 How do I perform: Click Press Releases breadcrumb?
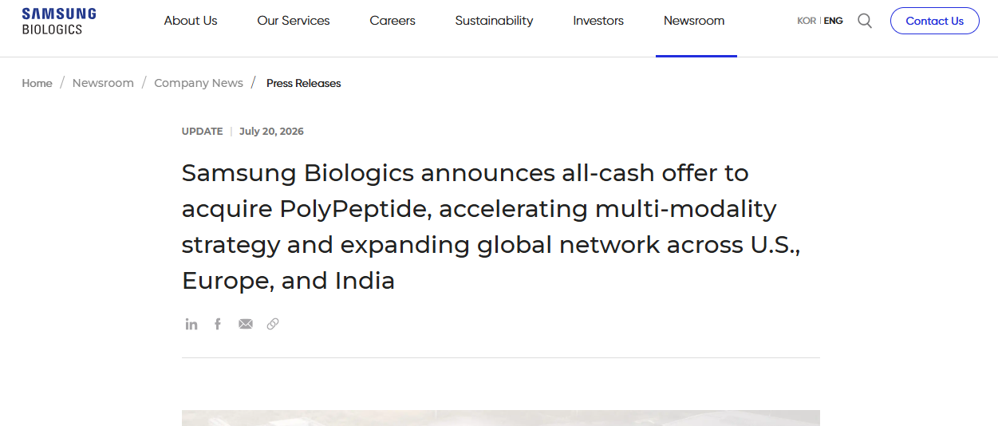pos(303,83)
